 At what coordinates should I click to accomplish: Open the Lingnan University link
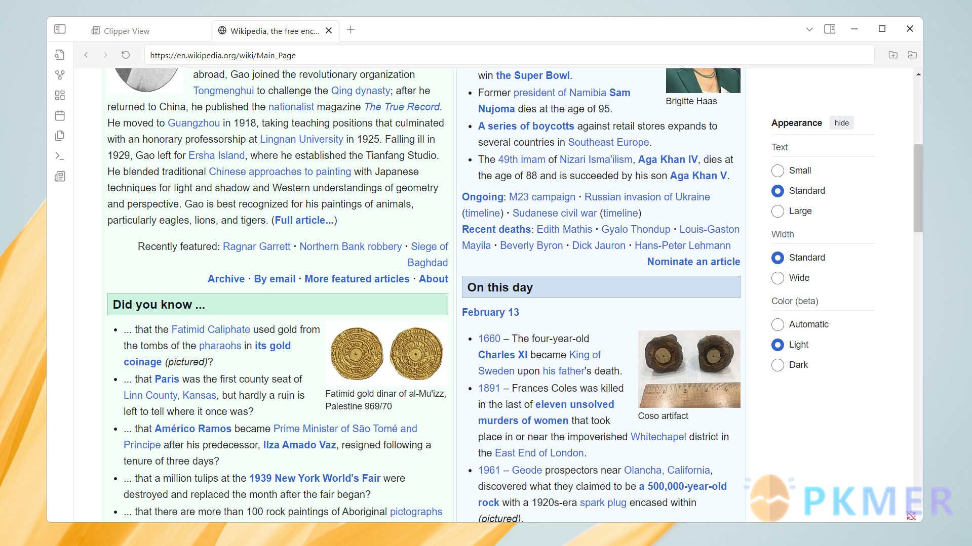(301, 139)
